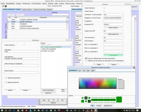
Task: Switch to TSV tab in color chooser
Action: point(80,71)
